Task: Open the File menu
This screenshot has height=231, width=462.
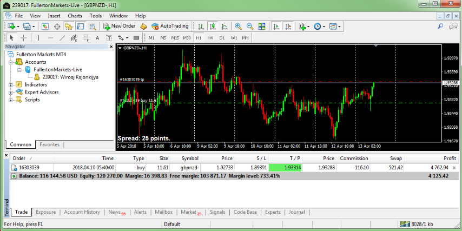Action: pyautogui.click(x=18, y=16)
